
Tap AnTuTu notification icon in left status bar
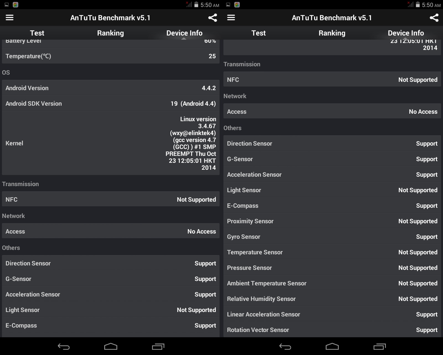[x=16, y=5]
